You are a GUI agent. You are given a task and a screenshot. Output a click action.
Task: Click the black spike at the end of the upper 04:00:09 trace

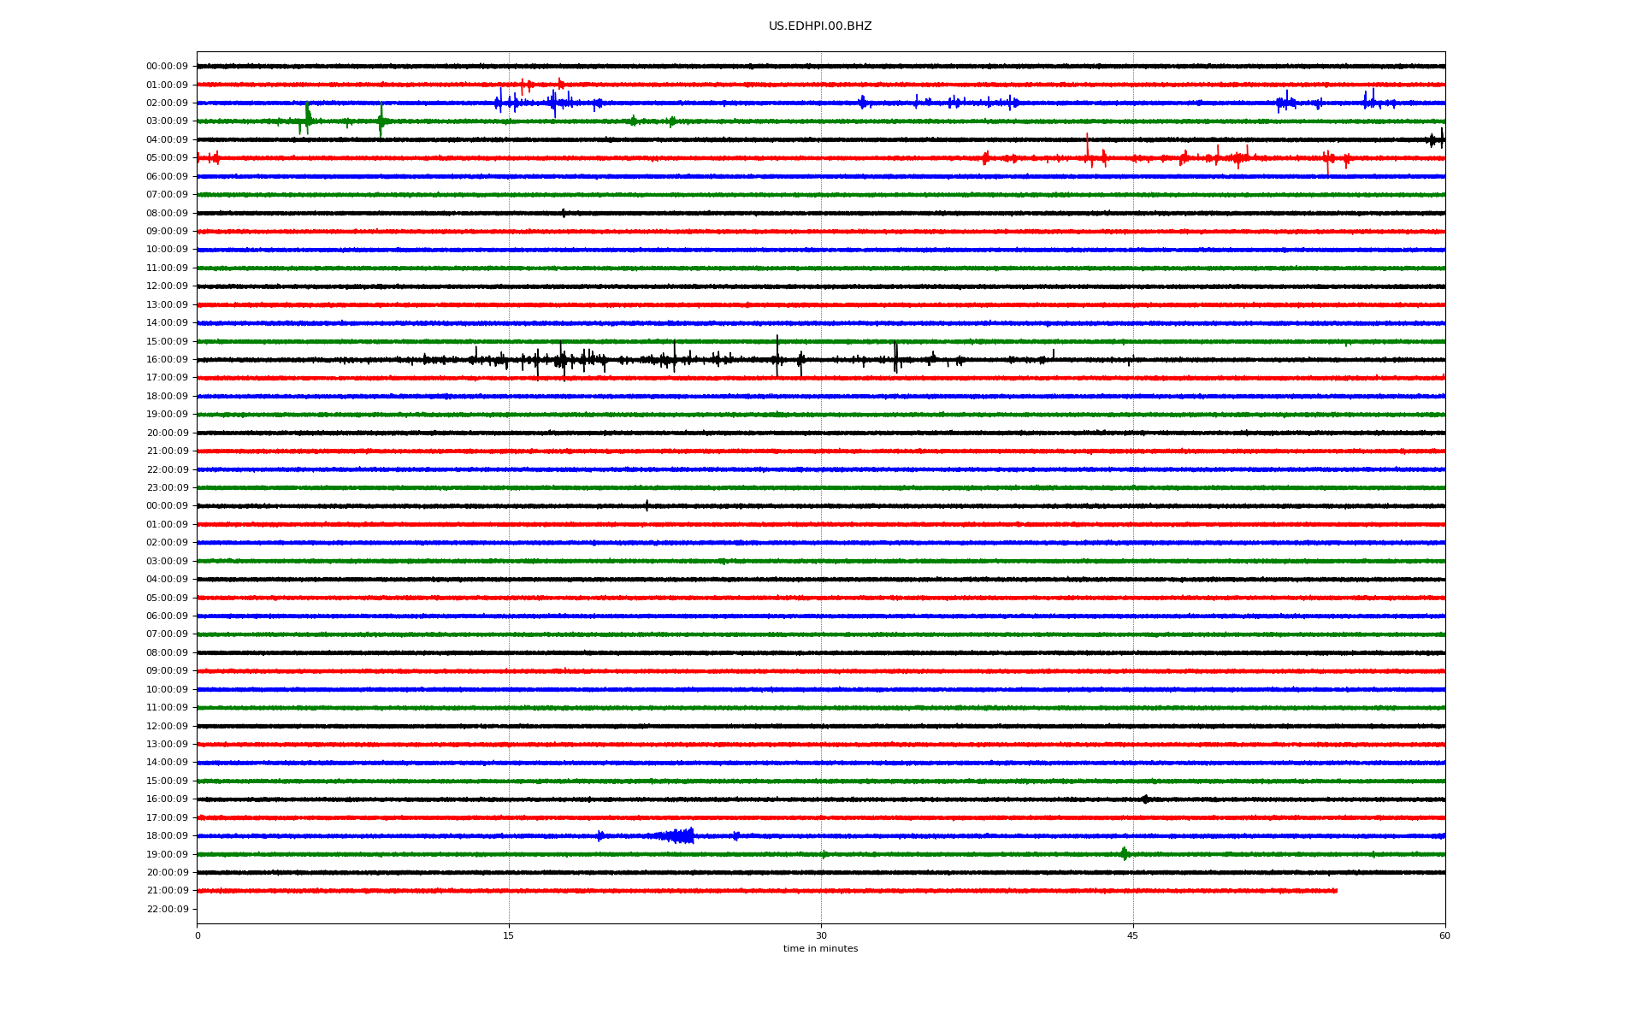[1441, 139]
